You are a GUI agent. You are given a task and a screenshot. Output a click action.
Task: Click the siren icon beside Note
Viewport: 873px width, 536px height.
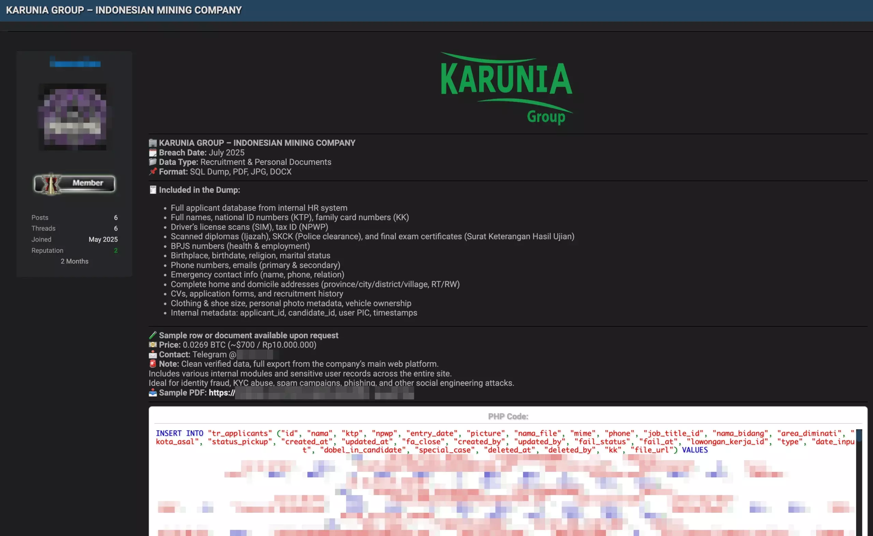point(153,364)
